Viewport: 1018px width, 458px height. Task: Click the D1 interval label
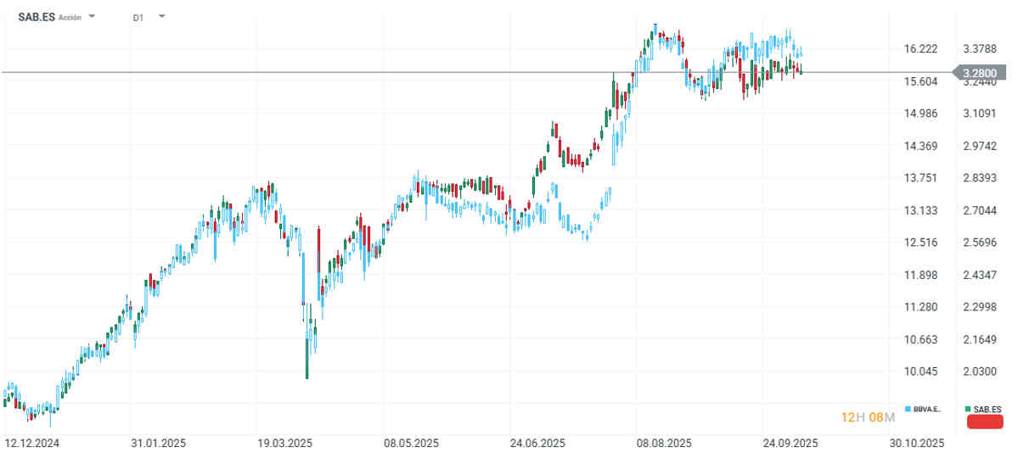pos(138,18)
